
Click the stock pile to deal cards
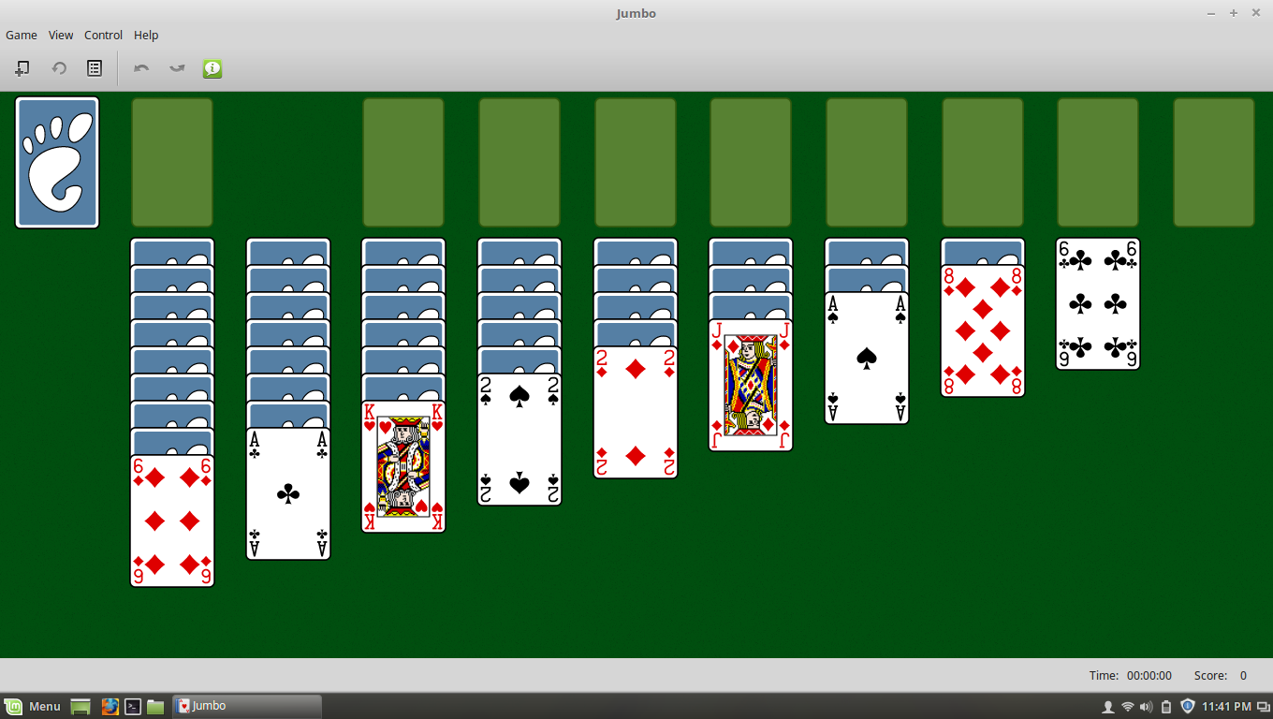56,162
